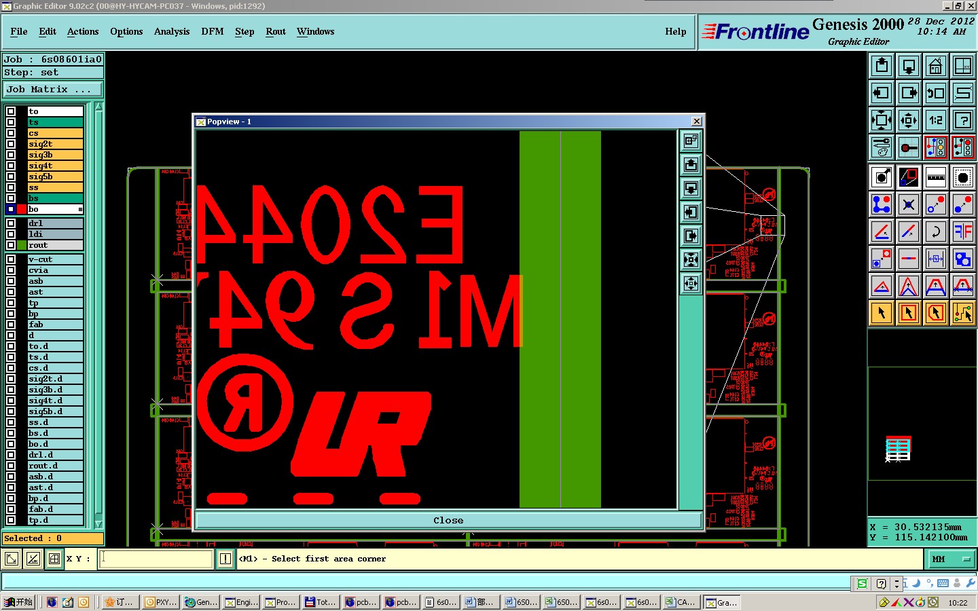Open the Actions menu
This screenshot has width=978, height=611.
pyautogui.click(x=83, y=31)
